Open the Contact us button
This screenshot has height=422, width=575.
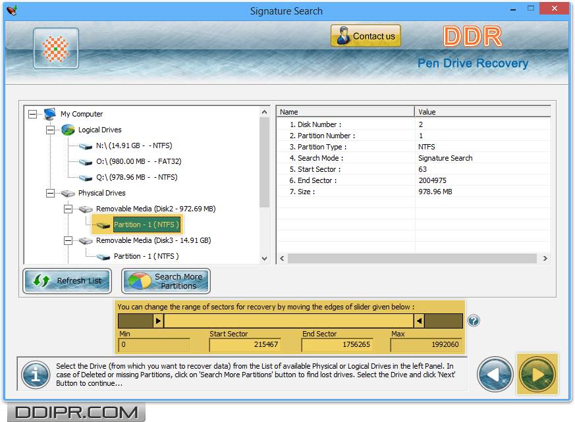coord(366,36)
